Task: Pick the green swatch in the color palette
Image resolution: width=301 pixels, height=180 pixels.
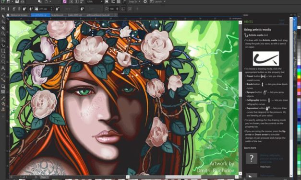Action: pos(299,74)
